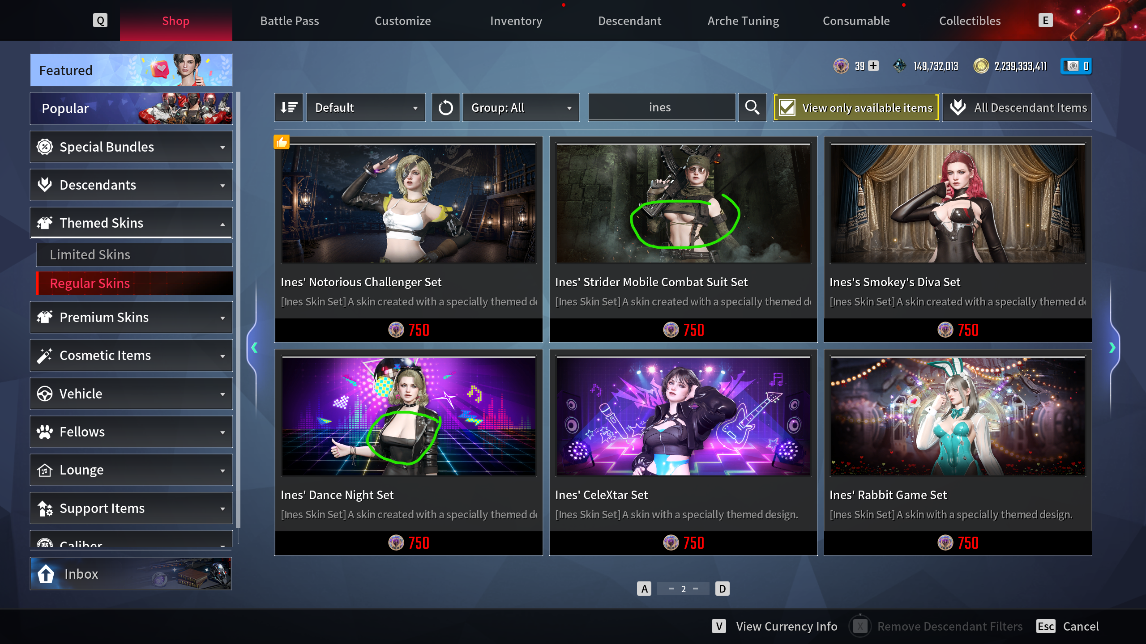Screen dimensions: 1146x644
Task: Expand the Support Items category
Action: [x=131, y=508]
